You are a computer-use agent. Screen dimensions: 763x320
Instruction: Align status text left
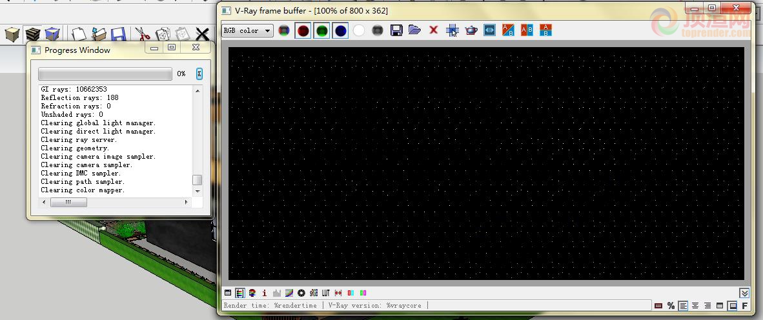click(683, 305)
